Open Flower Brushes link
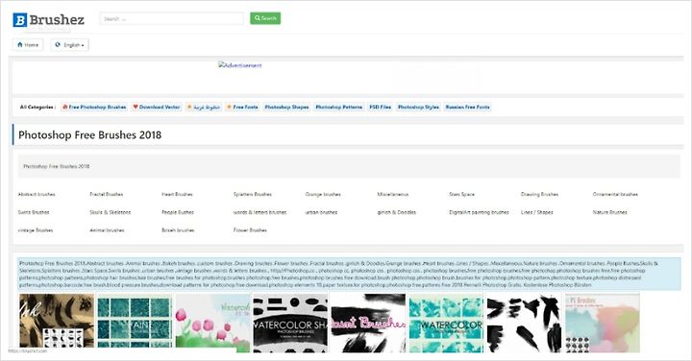The width and height of the screenshot is (692, 361). 250,230
